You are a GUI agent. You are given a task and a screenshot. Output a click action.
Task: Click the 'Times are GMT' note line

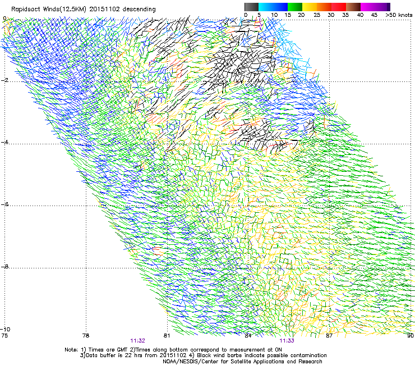coord(173,350)
